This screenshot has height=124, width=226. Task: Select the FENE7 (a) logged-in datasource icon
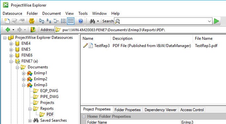(18, 61)
